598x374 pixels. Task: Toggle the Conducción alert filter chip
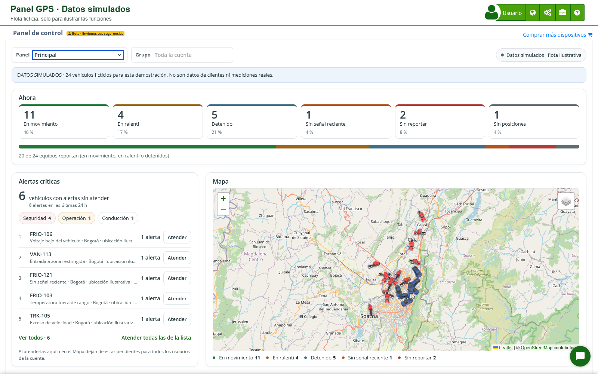click(118, 218)
